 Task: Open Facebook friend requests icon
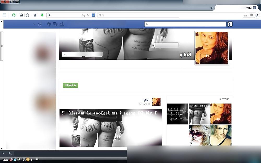click(62, 24)
